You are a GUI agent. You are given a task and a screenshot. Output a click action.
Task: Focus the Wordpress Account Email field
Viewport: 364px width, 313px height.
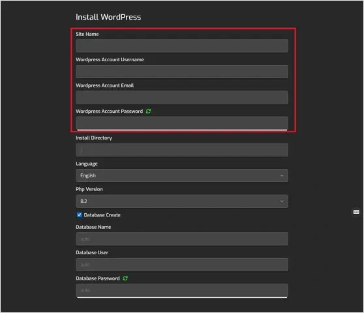[182, 97]
